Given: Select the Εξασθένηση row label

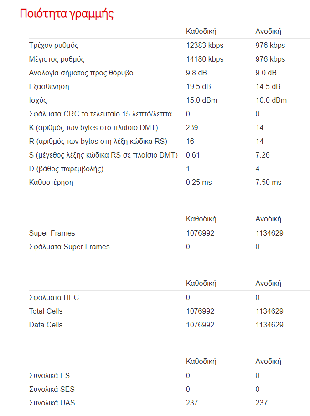Looking at the screenshot, I should tap(49, 87).
